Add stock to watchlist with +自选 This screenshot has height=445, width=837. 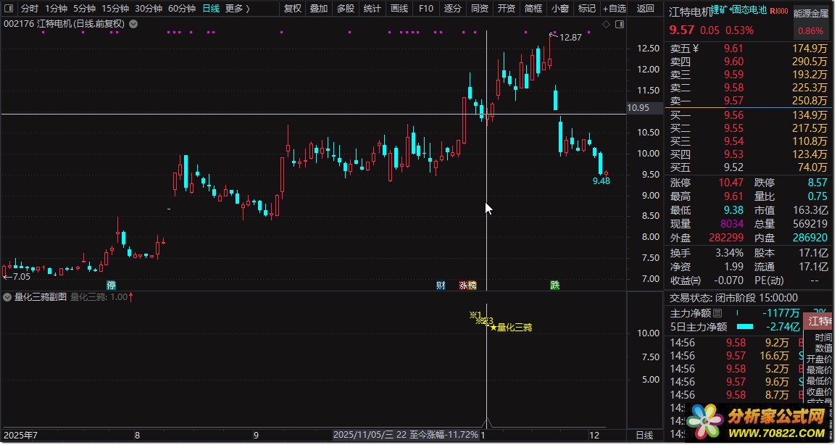[615, 9]
